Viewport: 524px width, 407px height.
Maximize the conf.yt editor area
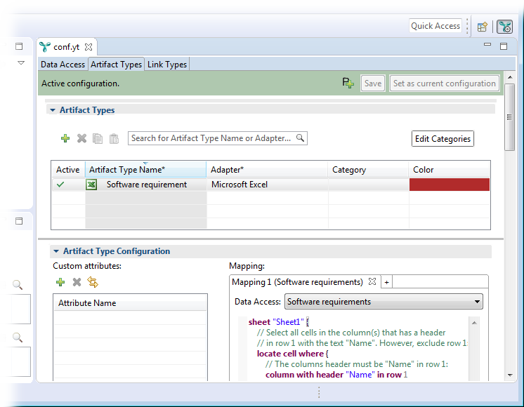(x=504, y=46)
